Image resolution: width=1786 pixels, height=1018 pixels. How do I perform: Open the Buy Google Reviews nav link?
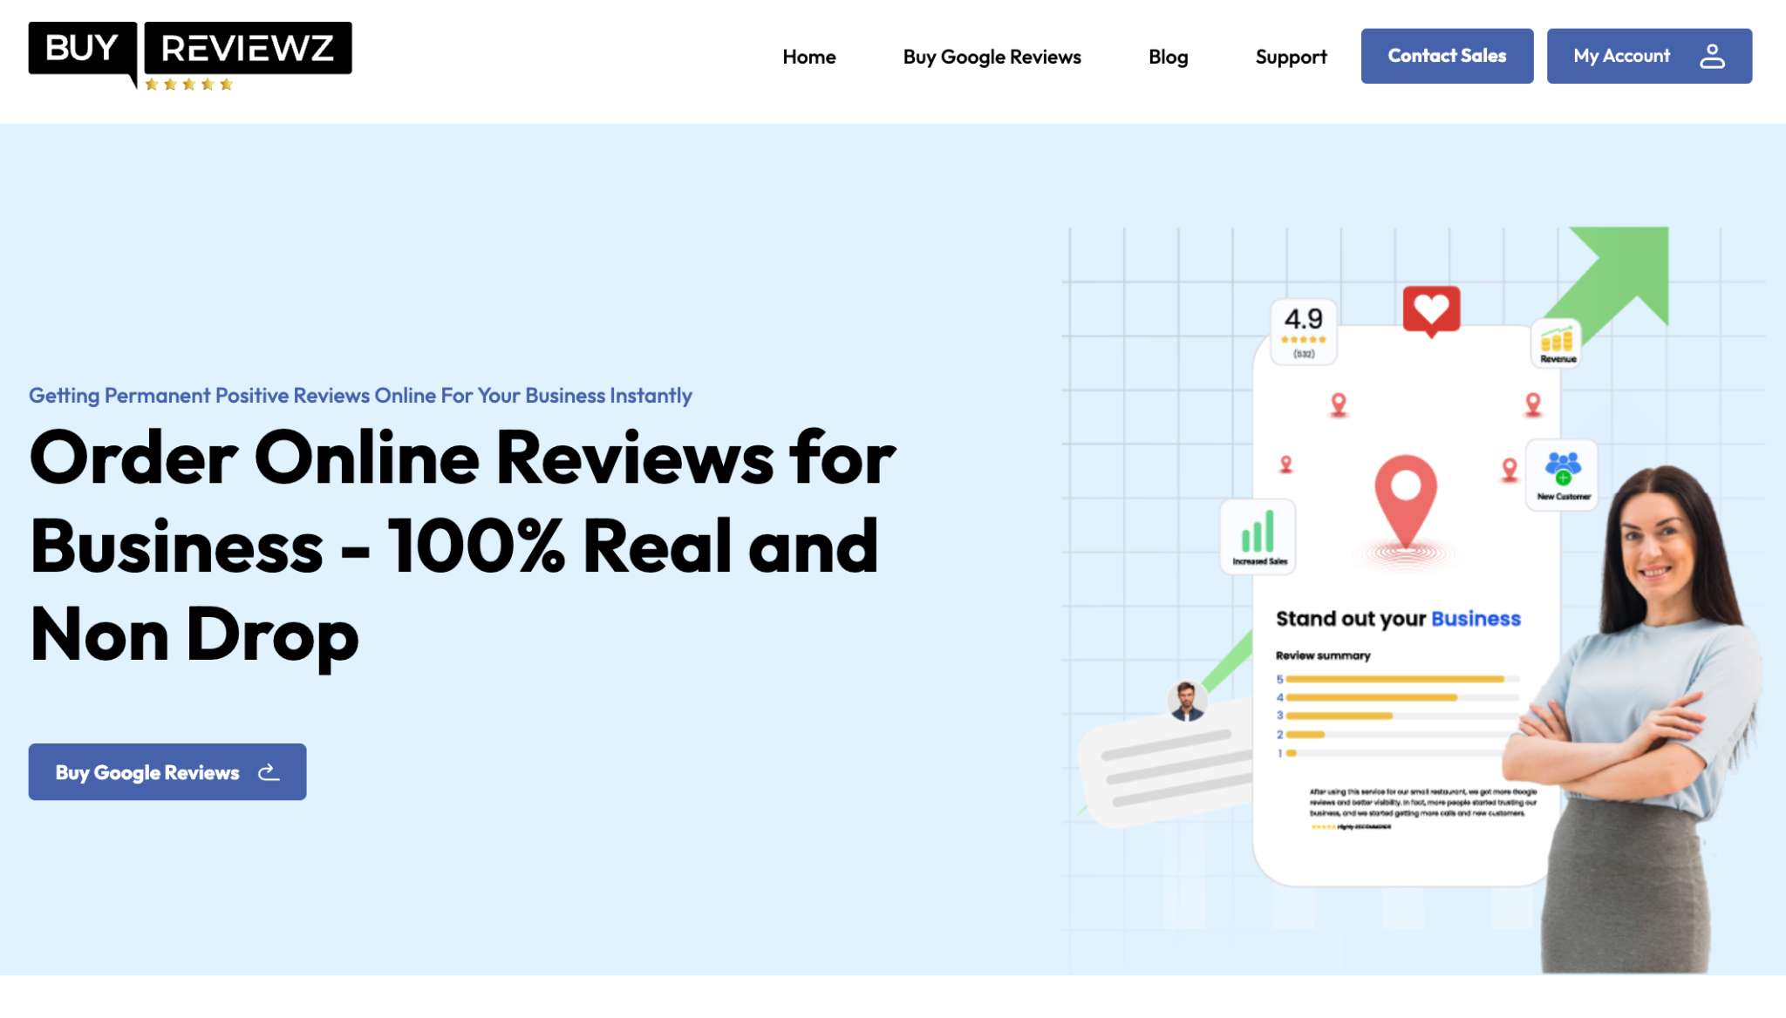[992, 57]
